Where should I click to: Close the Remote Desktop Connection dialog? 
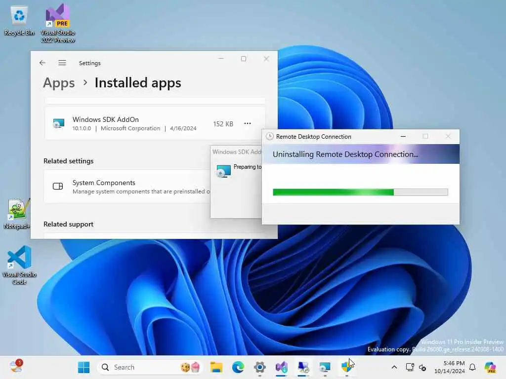coord(448,136)
